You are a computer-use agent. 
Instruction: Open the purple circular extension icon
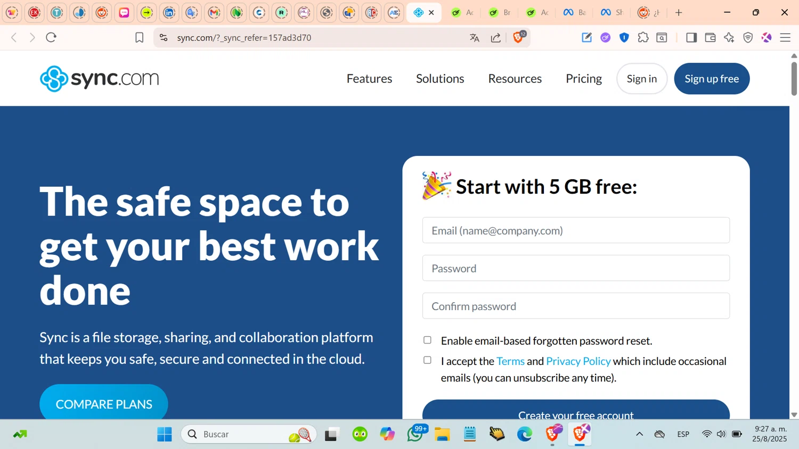[x=605, y=37]
